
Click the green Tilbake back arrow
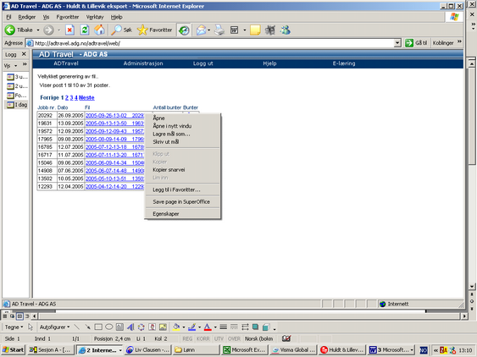[x=9, y=30]
